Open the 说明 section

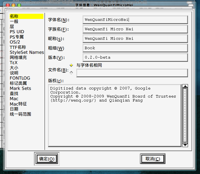[14, 73]
